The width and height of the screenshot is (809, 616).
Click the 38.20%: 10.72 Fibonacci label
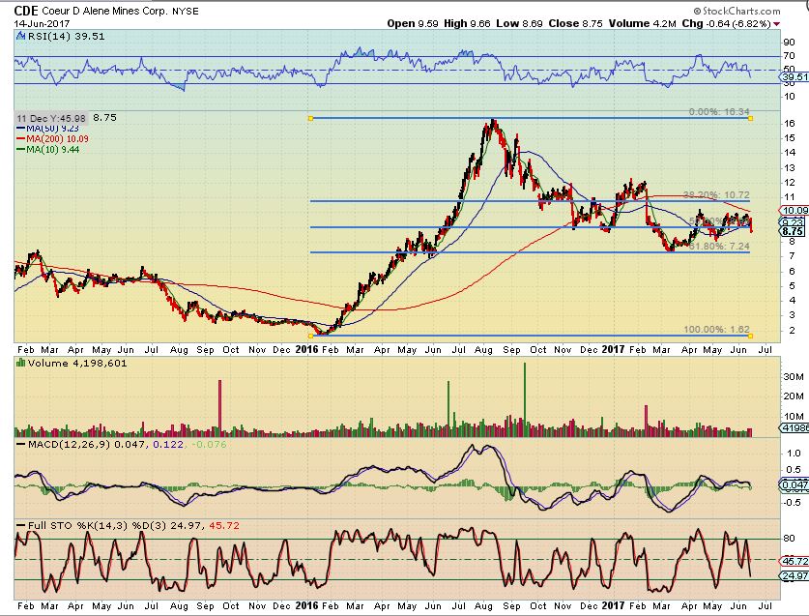pyautogui.click(x=716, y=194)
